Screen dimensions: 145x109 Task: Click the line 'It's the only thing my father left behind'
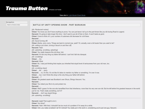tap(59, 54)
